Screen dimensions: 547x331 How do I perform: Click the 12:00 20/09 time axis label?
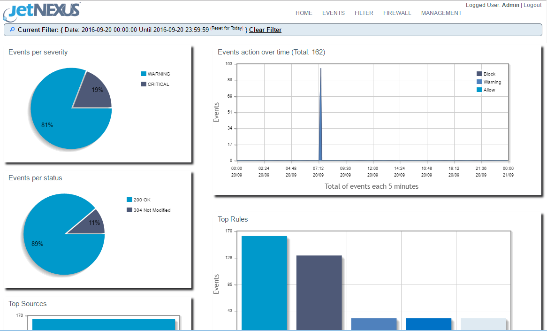click(x=372, y=171)
